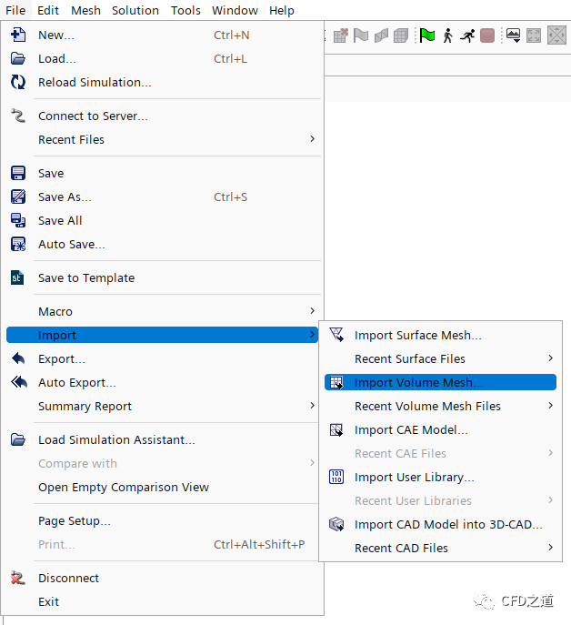Select Disconnect from the File menu

68,578
